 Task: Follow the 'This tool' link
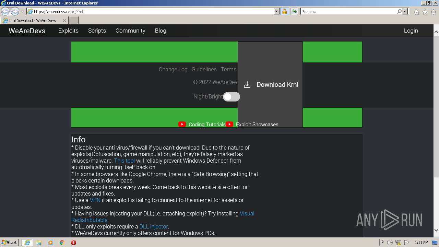click(124, 161)
